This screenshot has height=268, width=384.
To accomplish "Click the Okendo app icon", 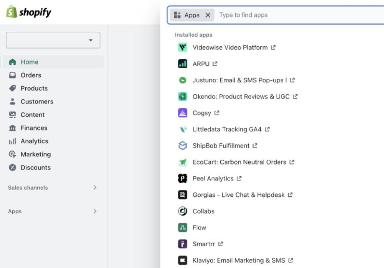I will pyautogui.click(x=182, y=97).
